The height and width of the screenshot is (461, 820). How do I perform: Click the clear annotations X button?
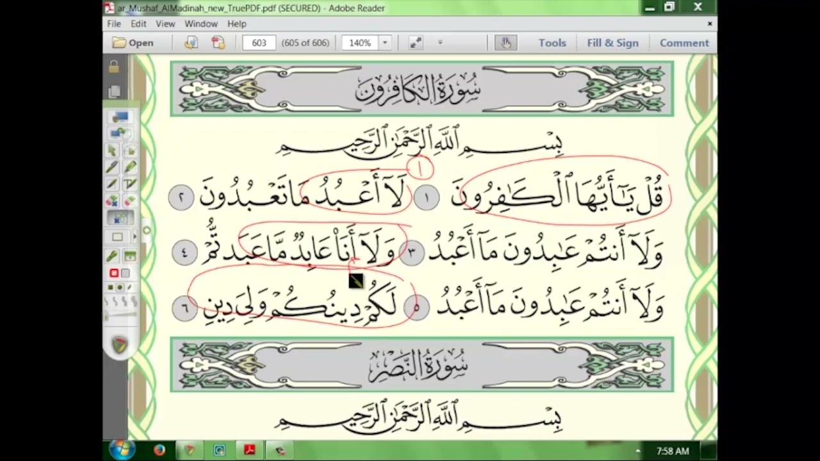click(120, 218)
